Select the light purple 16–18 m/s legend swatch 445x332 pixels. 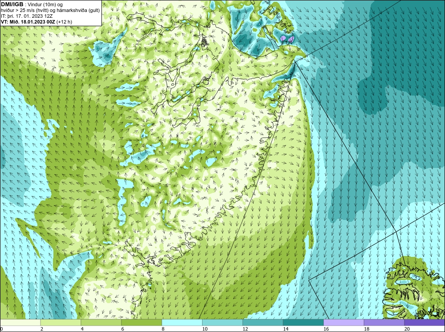point(344,323)
